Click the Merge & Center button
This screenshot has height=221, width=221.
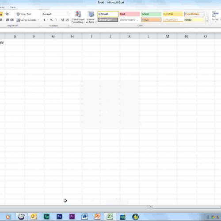(27, 20)
